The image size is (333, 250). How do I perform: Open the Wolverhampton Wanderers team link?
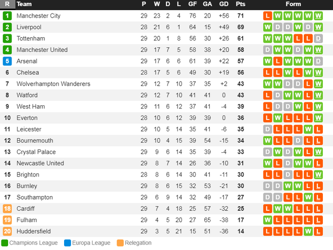coord(53,84)
